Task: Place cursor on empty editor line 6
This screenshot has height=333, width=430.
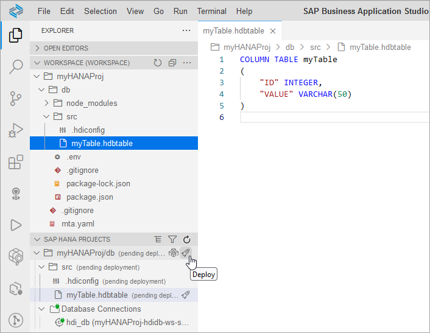Action: coord(334,117)
